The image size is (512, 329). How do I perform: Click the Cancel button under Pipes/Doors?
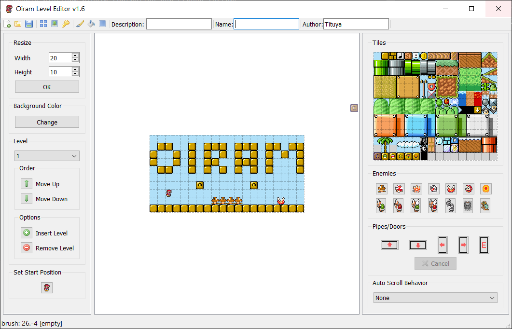[435, 263]
